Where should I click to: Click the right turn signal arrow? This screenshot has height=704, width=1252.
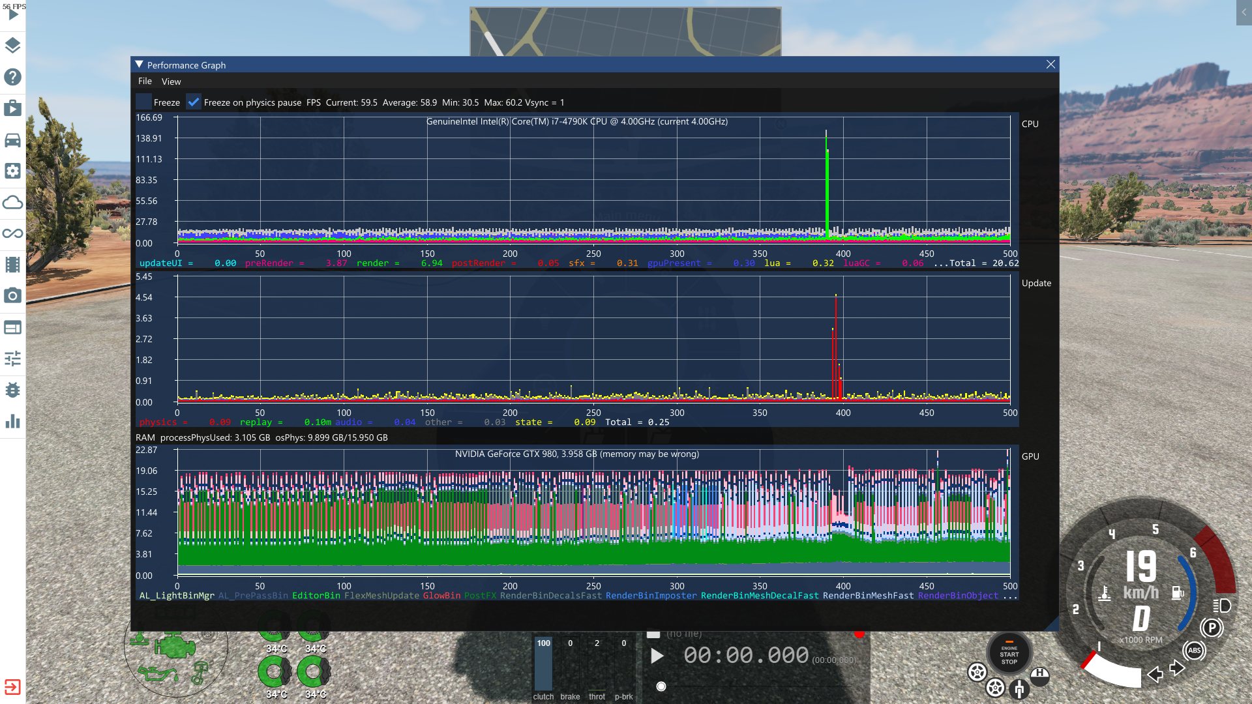click(x=1177, y=668)
